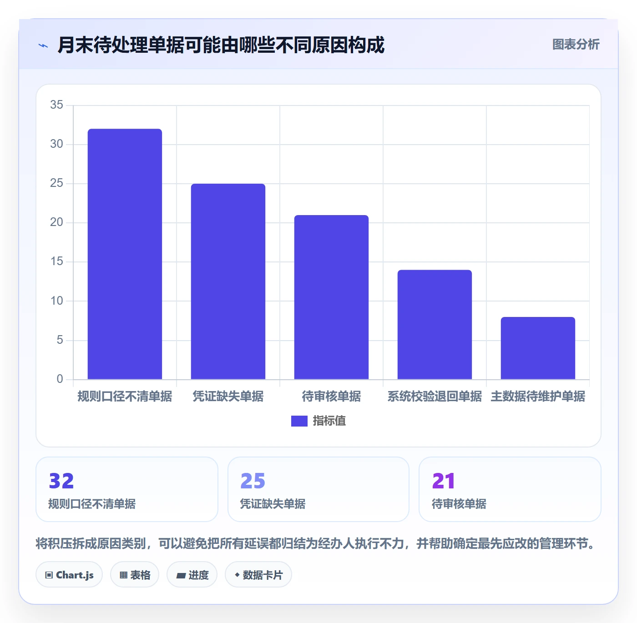Click the 主数据待维护单据 x-axis label
This screenshot has width=637, height=623.
point(538,397)
